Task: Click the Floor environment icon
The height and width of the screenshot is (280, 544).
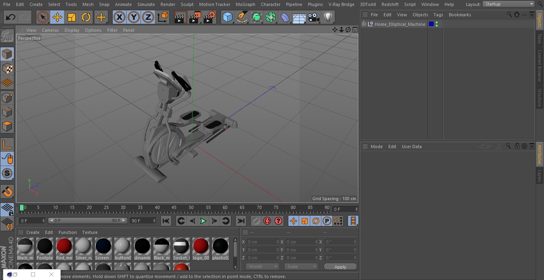Action: 299,17
